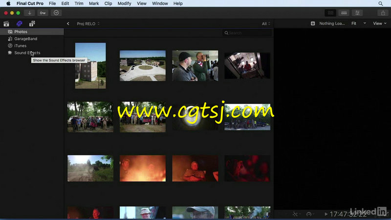Click the Nothing Loaded viewer title
The height and width of the screenshot is (220, 391).
coord(332,23)
